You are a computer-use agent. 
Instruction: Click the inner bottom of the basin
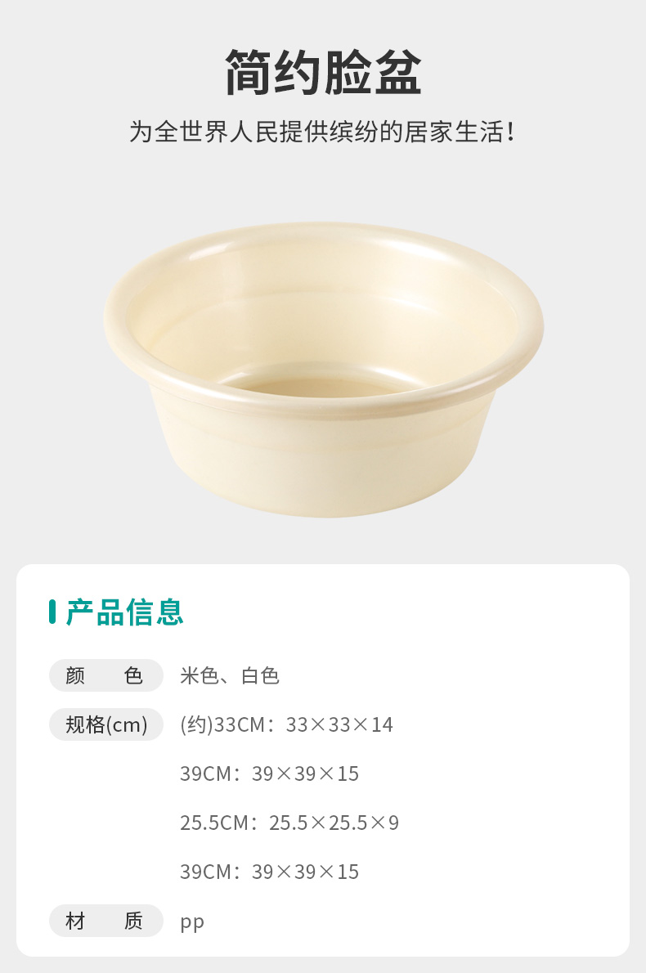click(320, 385)
